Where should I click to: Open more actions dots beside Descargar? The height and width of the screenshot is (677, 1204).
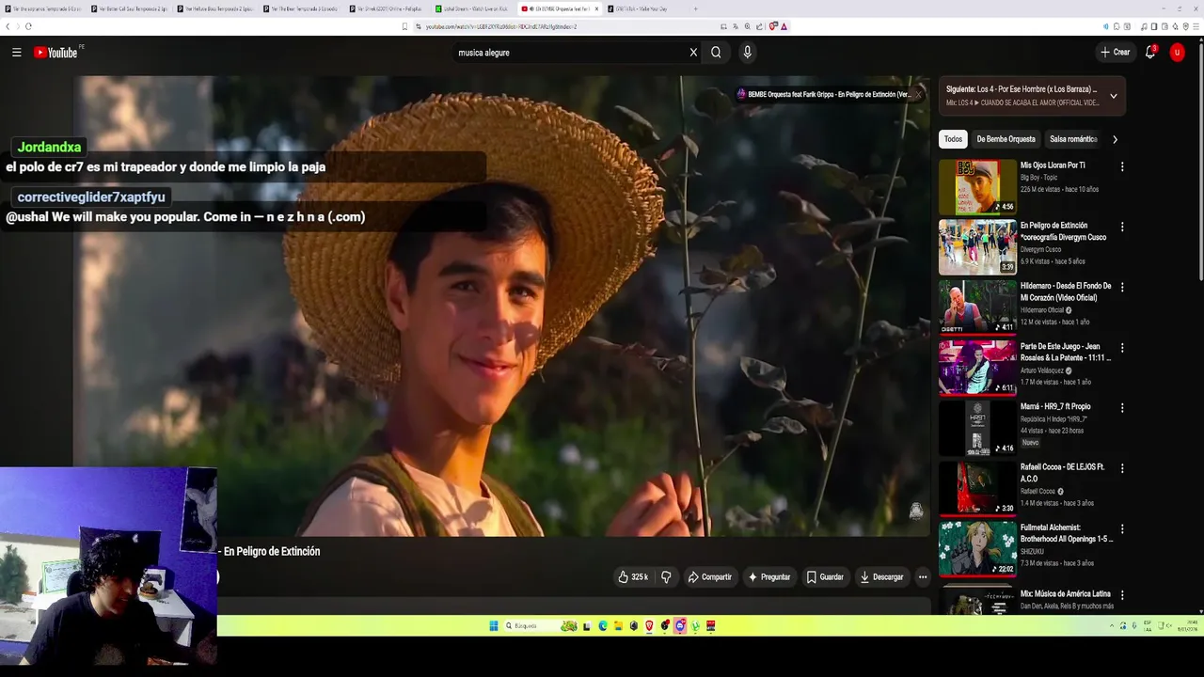click(x=923, y=577)
